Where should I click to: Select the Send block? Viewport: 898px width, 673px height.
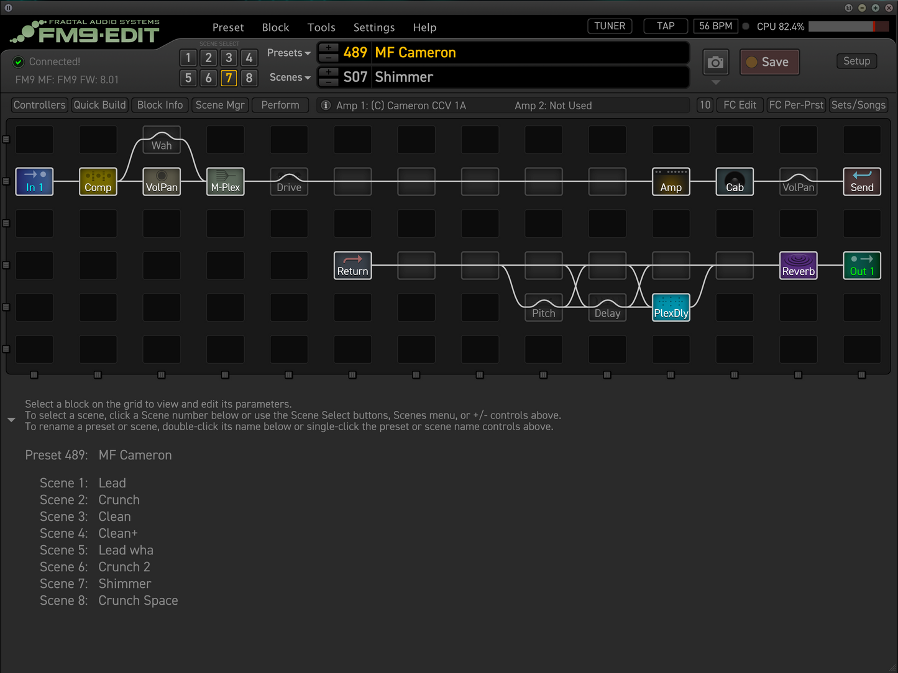pyautogui.click(x=862, y=181)
